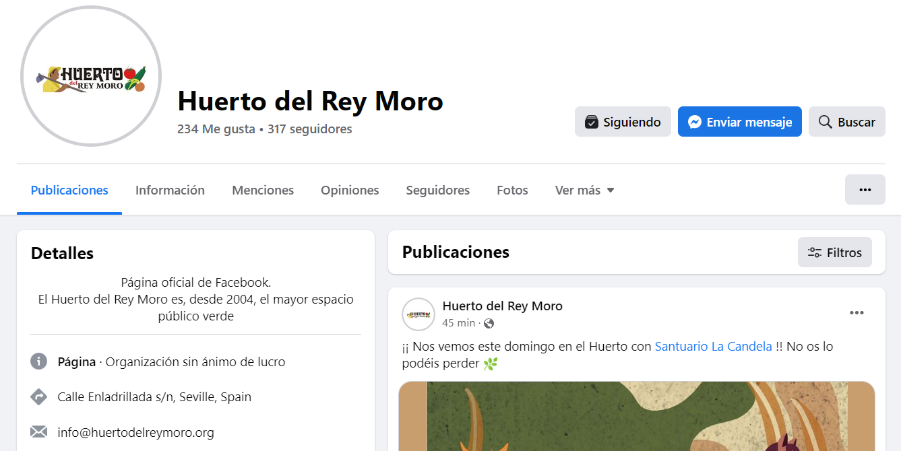This screenshot has width=901, height=451.
Task: Click the Siguiendo button
Action: [x=623, y=122]
